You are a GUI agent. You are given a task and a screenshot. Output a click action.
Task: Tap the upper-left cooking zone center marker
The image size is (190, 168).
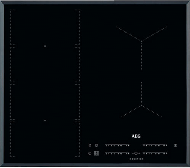[x=45, y=46]
